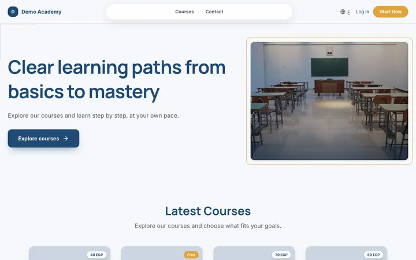
Task: Click the Log In link
Action: (x=362, y=12)
